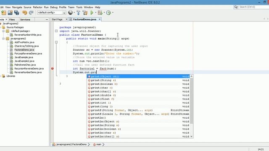
Task: Switch to the Start Page tab
Action: (x=57, y=19)
